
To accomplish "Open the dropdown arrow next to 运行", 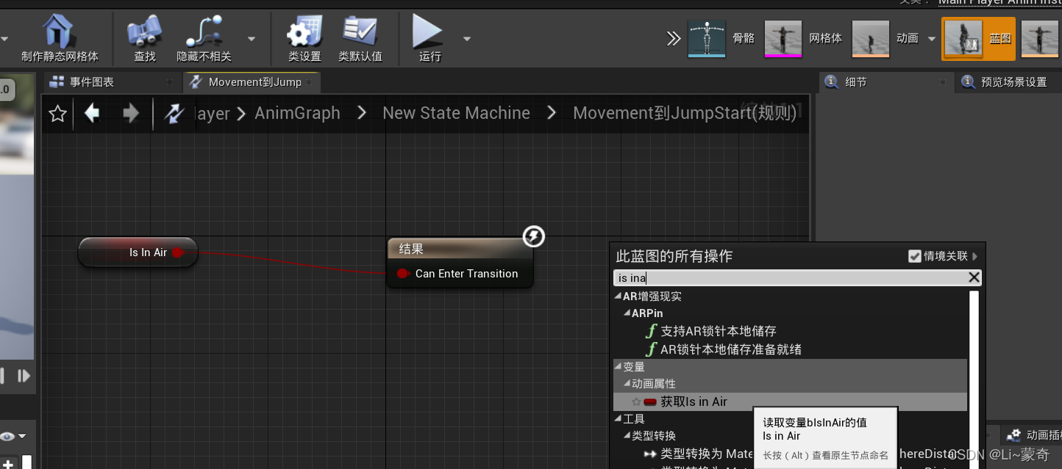I will [466, 39].
